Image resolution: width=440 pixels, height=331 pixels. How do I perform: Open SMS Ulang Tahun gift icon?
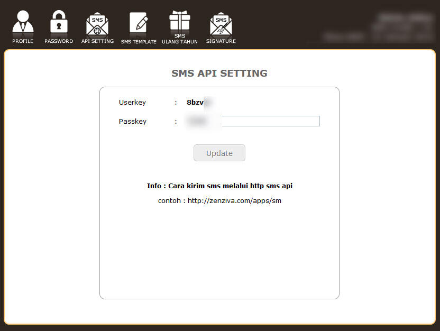point(179,21)
